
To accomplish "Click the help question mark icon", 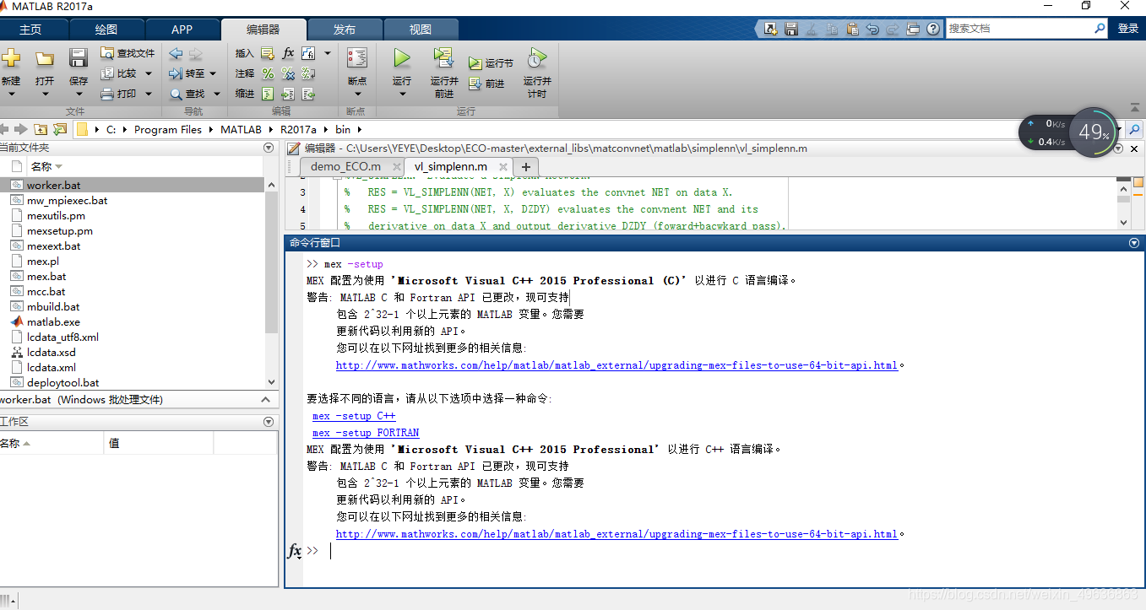I will [x=933, y=29].
